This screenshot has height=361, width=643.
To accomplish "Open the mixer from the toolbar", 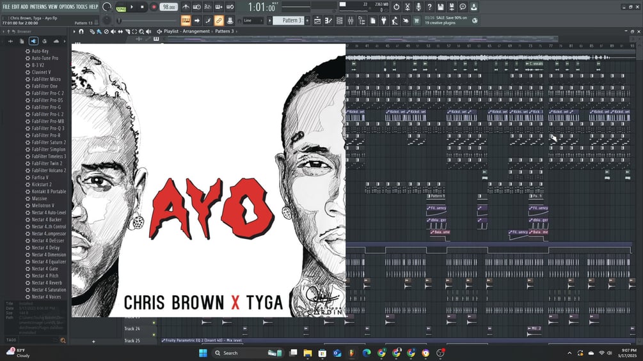I will coord(351,20).
